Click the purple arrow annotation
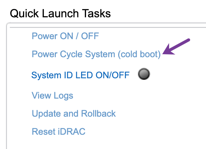The height and width of the screenshot is (149, 206). 176,47
